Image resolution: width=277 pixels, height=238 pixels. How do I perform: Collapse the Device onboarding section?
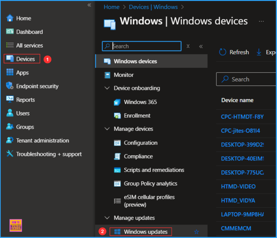107,88
